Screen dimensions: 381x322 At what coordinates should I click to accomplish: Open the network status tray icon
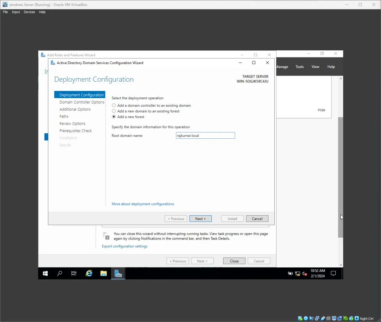point(297,274)
